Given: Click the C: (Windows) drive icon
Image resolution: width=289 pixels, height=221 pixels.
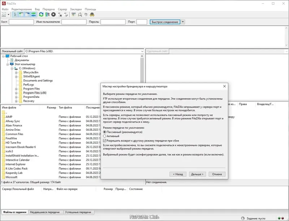Looking at the screenshot, I should click(16, 68).
